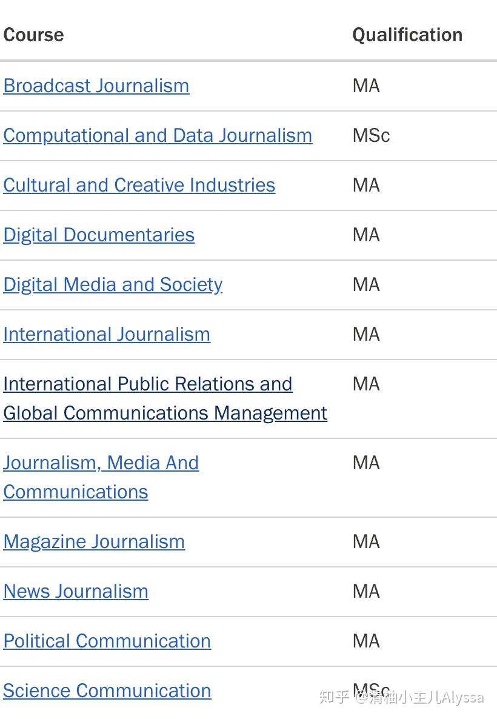Click the MA cell beside Digital Documentaries

366,235
